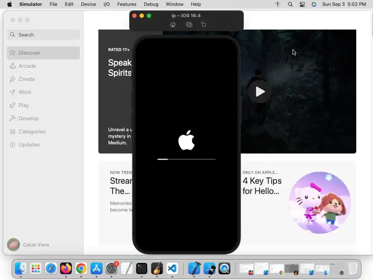Image resolution: width=373 pixels, height=280 pixels.
Task: Open Spotlight search in menu bar
Action: [290, 4]
